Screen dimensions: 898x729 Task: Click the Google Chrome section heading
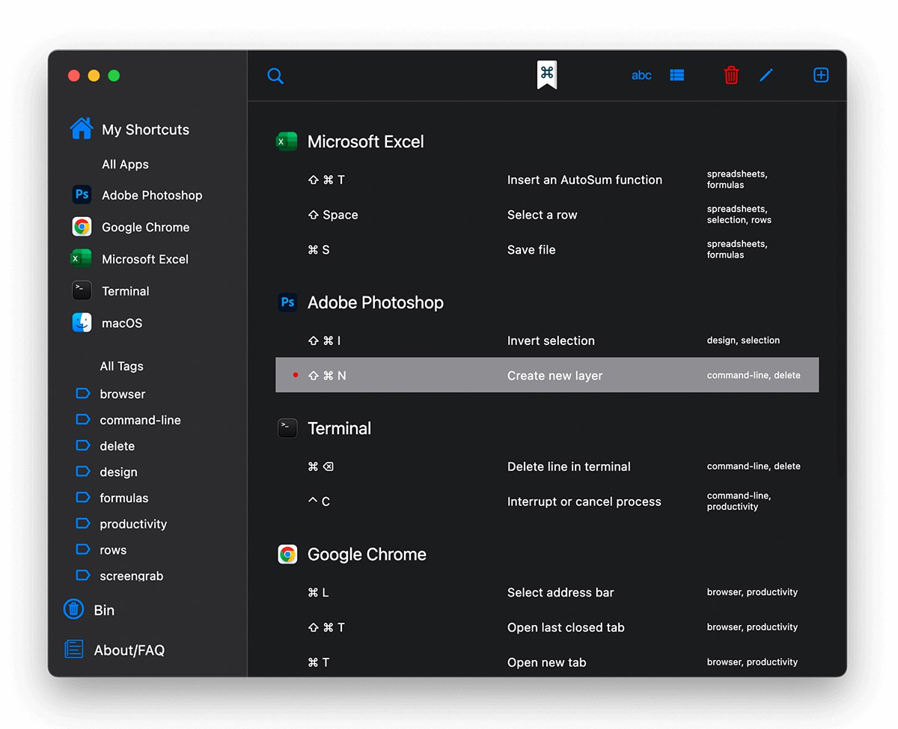(367, 555)
